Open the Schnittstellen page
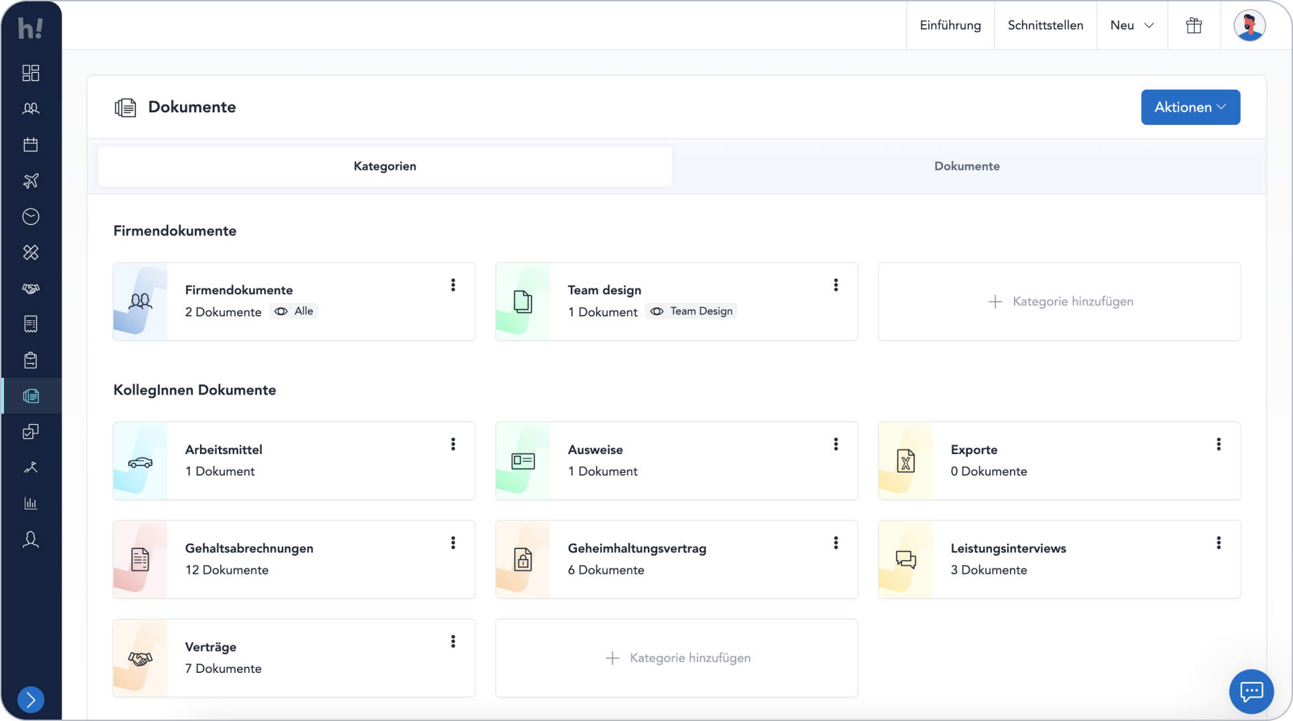 tap(1045, 25)
